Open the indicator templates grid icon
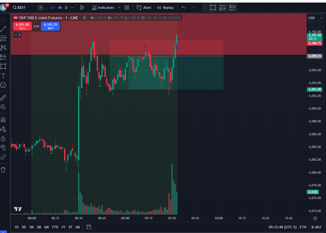 [127, 8]
